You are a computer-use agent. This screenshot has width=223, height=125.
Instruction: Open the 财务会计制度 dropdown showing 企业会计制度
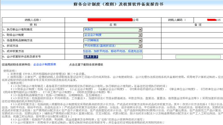coord(113,35)
